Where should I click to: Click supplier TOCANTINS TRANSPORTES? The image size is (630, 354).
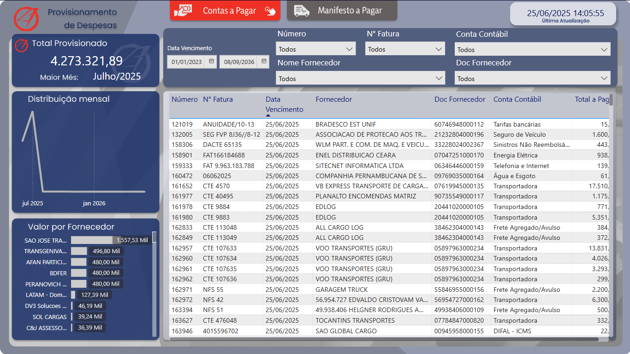[355, 320]
